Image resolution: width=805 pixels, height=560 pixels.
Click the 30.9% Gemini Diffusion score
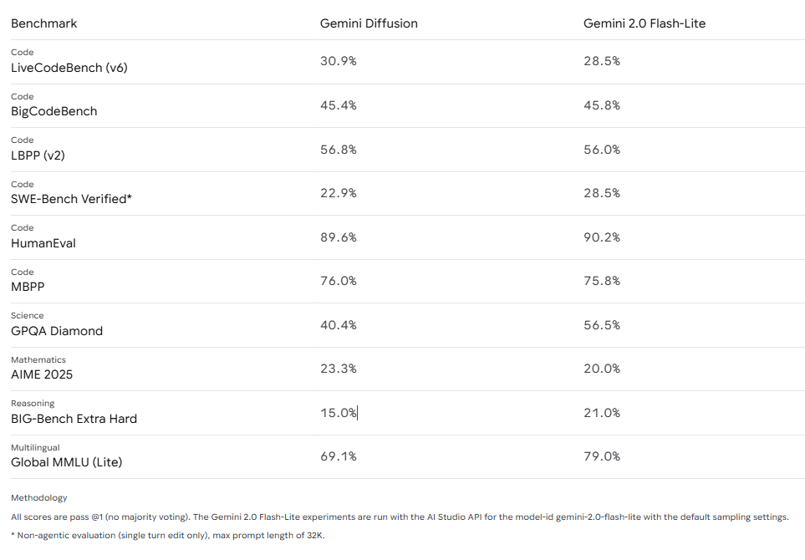[x=339, y=61]
